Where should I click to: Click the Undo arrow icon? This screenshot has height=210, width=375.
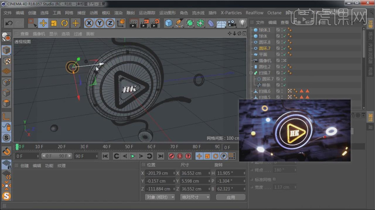pyautogui.click(x=9, y=23)
